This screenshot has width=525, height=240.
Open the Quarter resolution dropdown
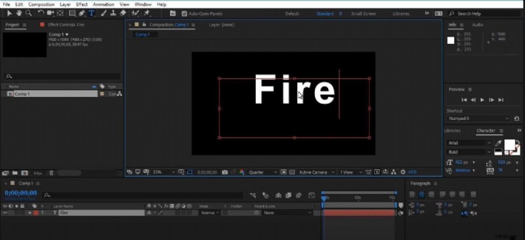[x=263, y=172]
